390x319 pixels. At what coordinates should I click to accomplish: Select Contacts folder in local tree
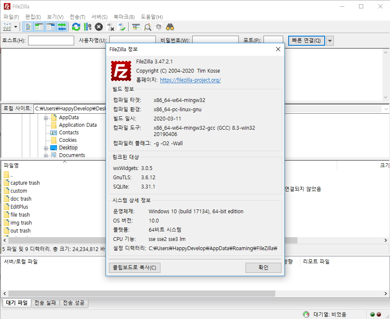click(x=69, y=132)
